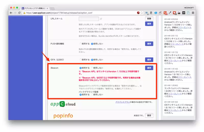The width and height of the screenshot is (204, 132).
Task: Open リリースノート link in 2014年11月14日 news
Action: click(x=185, y=77)
